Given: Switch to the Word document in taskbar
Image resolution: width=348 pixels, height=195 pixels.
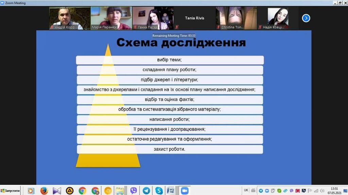Looking at the screenshot, I should click(171, 191).
